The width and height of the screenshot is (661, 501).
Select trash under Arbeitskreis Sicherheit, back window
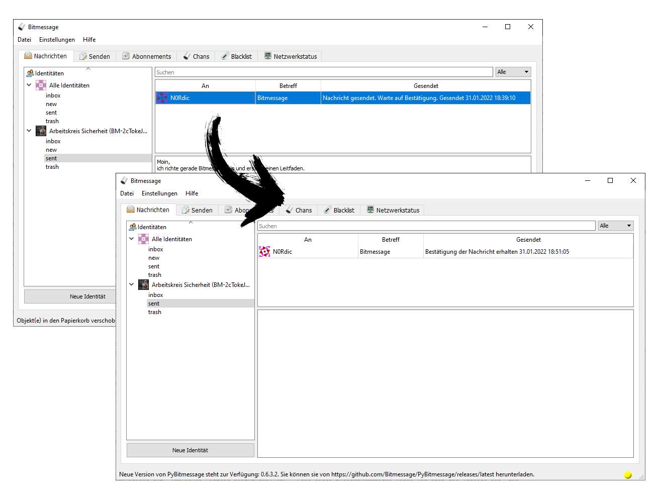[x=52, y=167]
